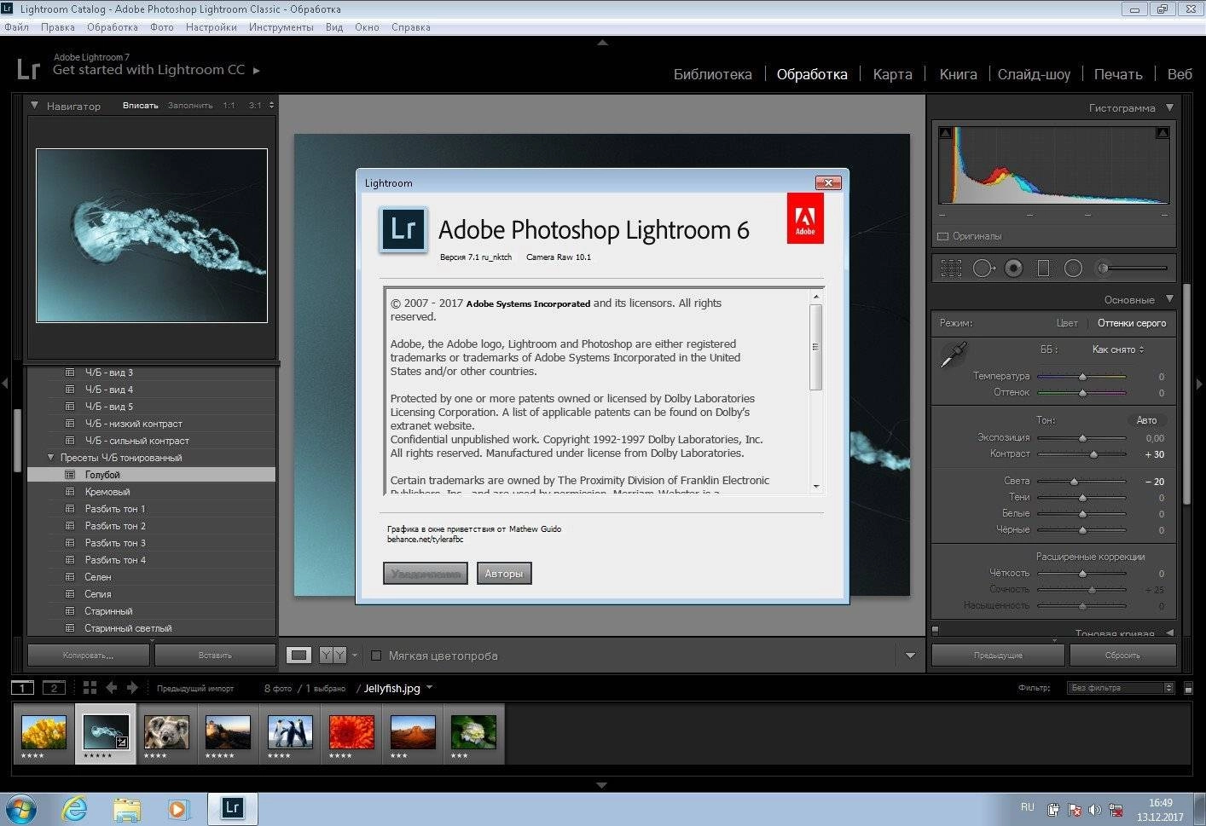Open the ББ Как снято dropdown
1206x826 pixels.
pos(1118,349)
